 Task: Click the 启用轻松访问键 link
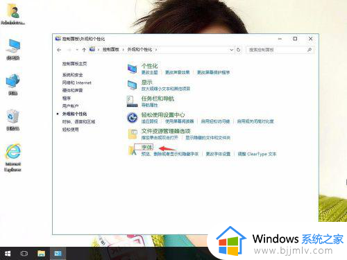coord(215,121)
